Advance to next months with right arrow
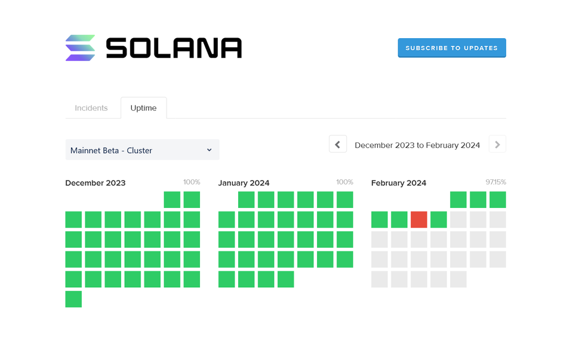 pyautogui.click(x=497, y=144)
